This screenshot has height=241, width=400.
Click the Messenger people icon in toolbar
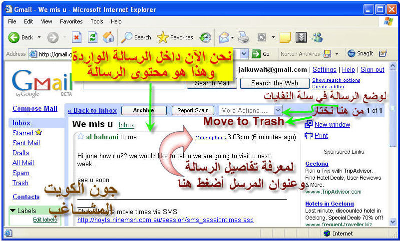point(317,37)
